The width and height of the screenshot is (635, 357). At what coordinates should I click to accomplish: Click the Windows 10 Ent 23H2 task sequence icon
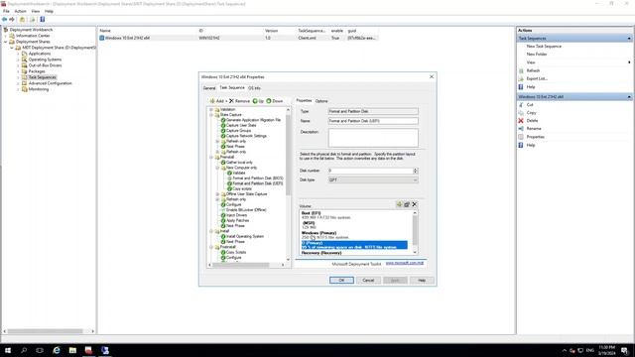[102, 38]
